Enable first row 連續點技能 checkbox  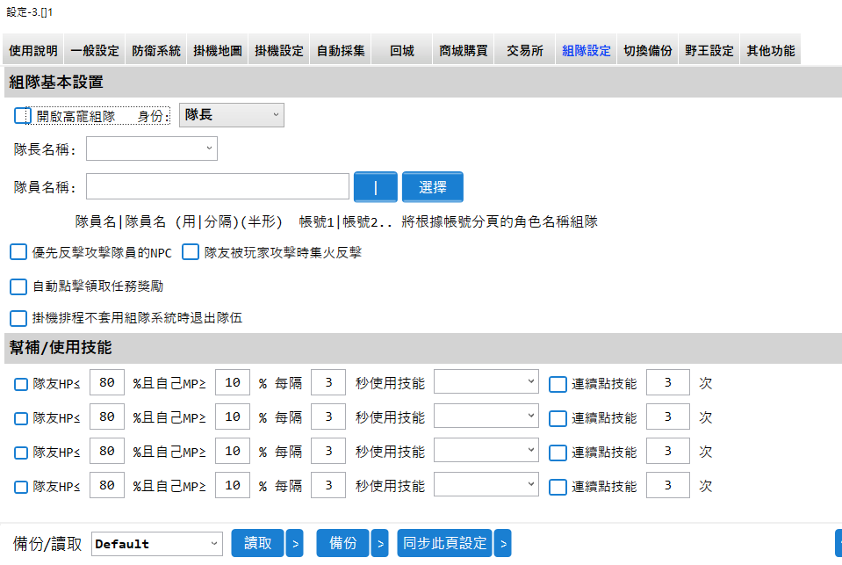[558, 384]
